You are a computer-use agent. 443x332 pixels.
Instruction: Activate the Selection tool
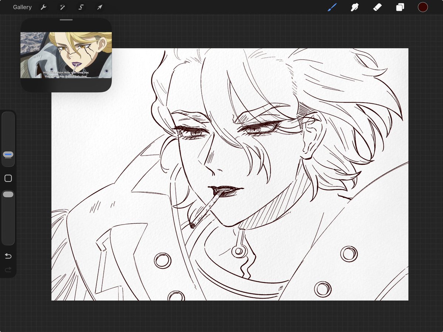(x=81, y=7)
